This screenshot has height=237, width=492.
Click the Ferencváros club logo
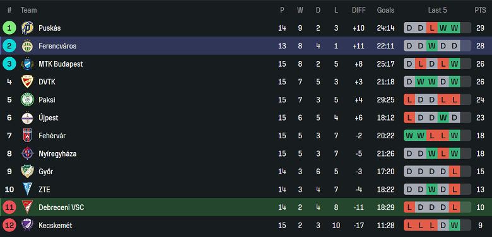(27, 46)
